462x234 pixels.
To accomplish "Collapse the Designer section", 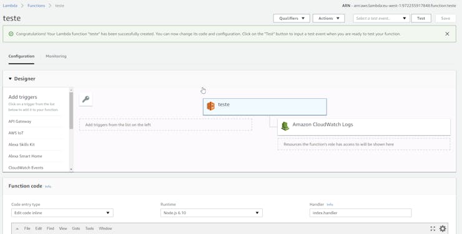I will (10, 78).
